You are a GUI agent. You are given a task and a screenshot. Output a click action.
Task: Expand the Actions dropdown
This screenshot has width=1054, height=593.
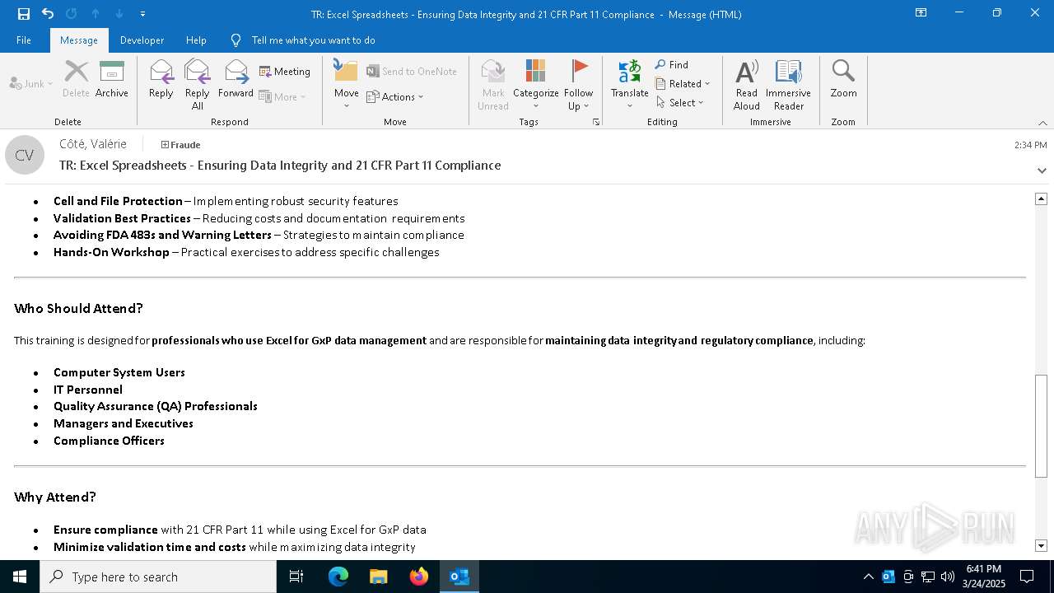coord(395,97)
